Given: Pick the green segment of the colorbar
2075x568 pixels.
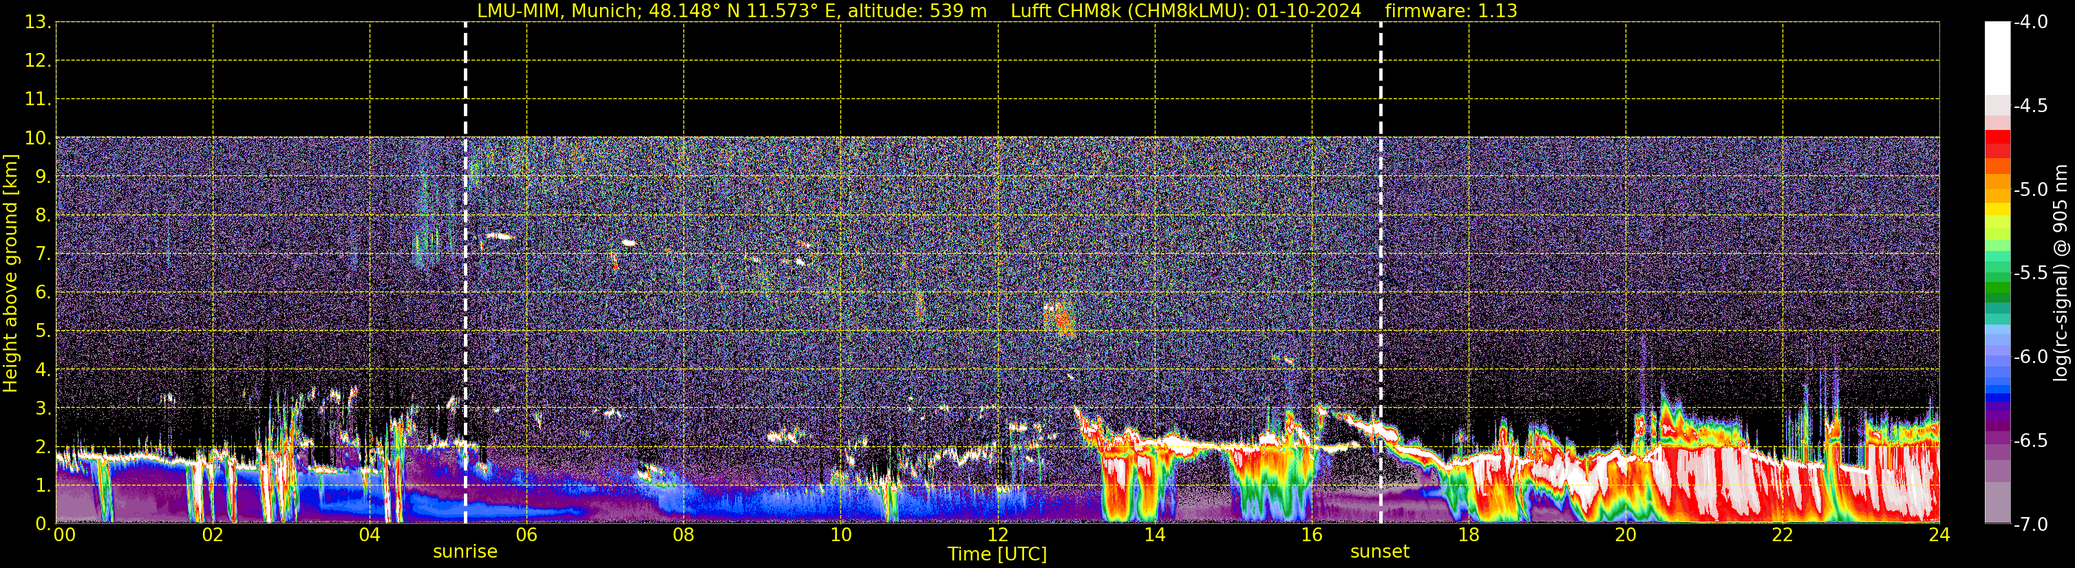Looking at the screenshot, I should pos(1997,287).
